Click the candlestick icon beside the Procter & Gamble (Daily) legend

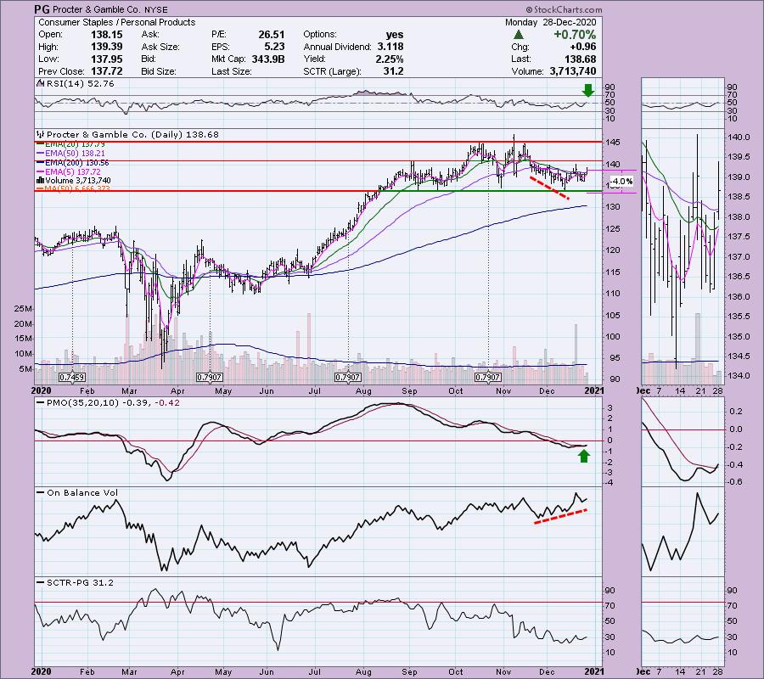pyautogui.click(x=41, y=134)
